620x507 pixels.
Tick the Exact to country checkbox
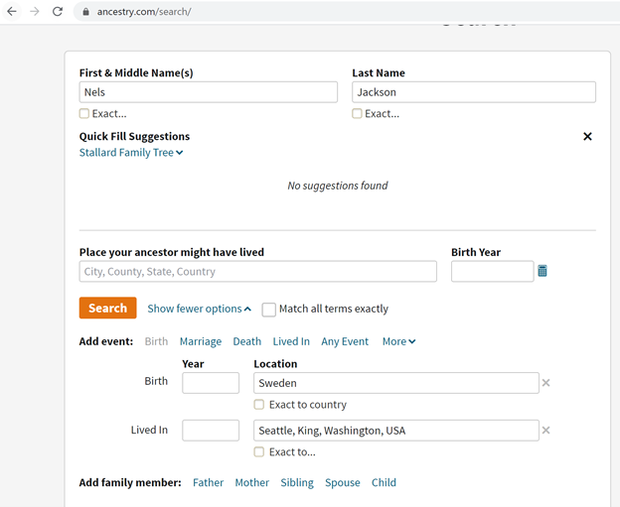click(x=259, y=405)
